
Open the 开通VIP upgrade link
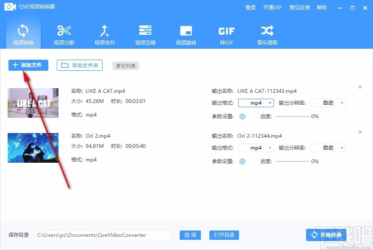click(273, 7)
